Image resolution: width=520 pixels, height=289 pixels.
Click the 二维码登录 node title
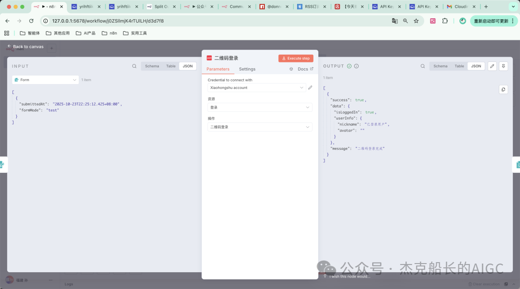[226, 58]
